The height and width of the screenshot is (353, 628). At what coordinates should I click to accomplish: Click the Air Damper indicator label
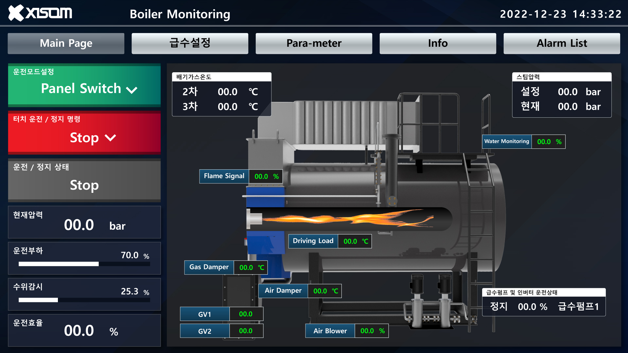click(x=283, y=291)
